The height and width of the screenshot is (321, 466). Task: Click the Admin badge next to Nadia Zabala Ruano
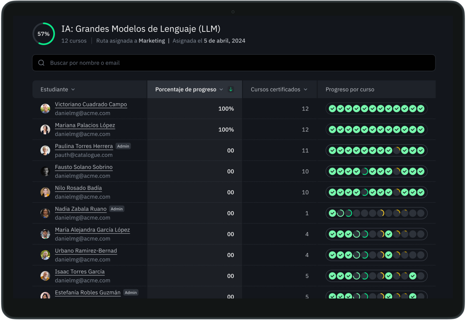(117, 209)
